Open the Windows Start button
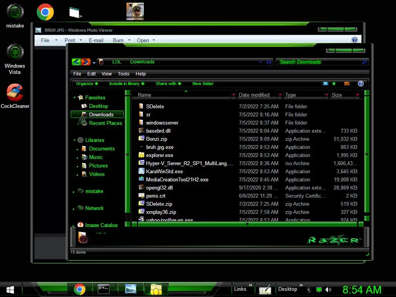Viewport: 396px width, 297px height. point(10,290)
